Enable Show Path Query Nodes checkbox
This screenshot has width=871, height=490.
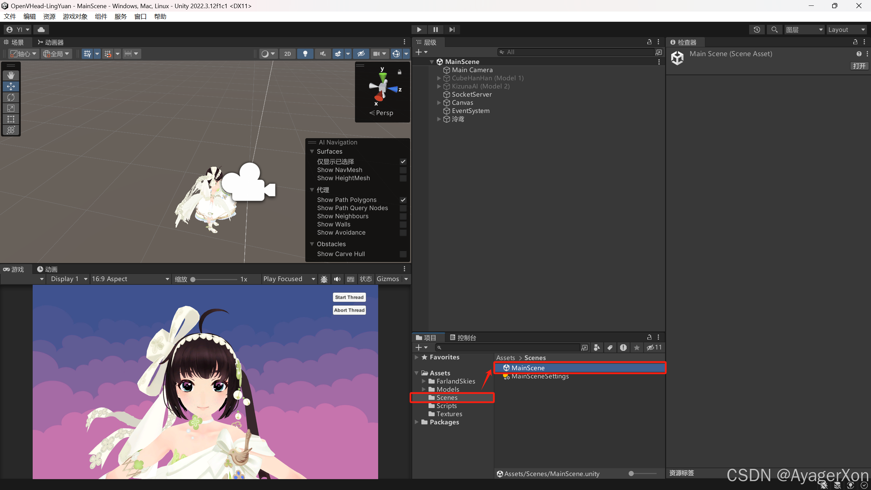point(403,208)
